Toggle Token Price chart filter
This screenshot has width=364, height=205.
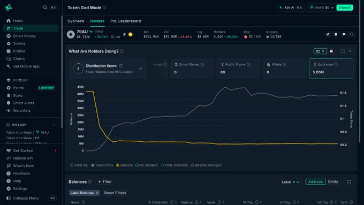(102, 165)
